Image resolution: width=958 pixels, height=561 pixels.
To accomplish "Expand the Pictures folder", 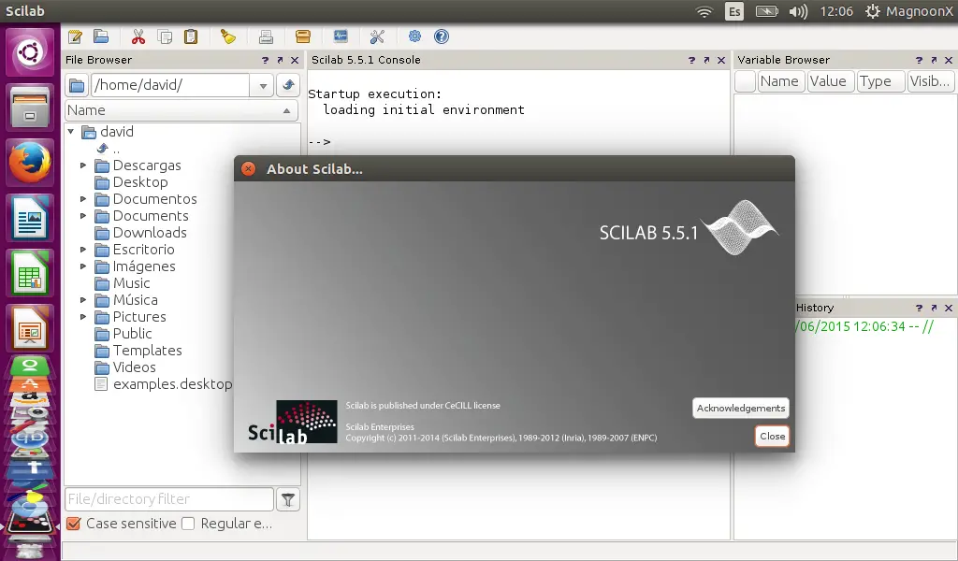I will click(83, 317).
